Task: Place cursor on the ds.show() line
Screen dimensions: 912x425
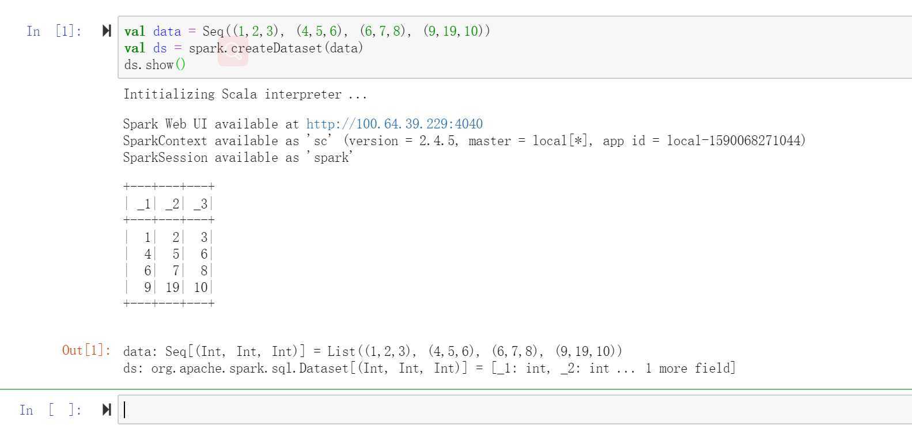Action: [x=154, y=65]
